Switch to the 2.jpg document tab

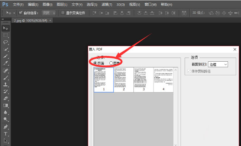tap(30, 20)
